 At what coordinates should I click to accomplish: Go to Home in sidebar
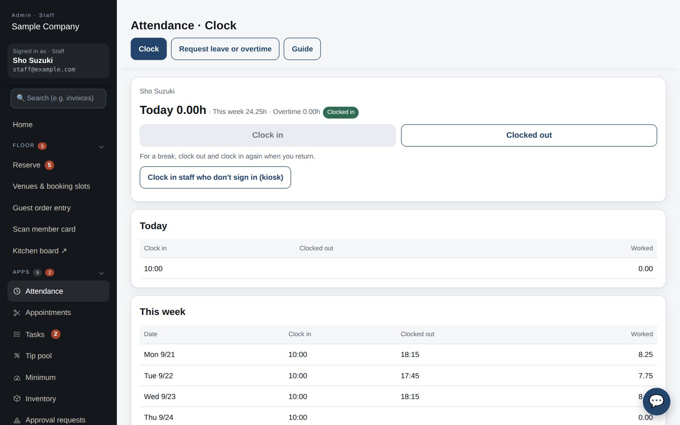23,125
